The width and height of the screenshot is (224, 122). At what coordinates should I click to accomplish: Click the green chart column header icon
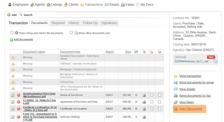click(x=136, y=52)
